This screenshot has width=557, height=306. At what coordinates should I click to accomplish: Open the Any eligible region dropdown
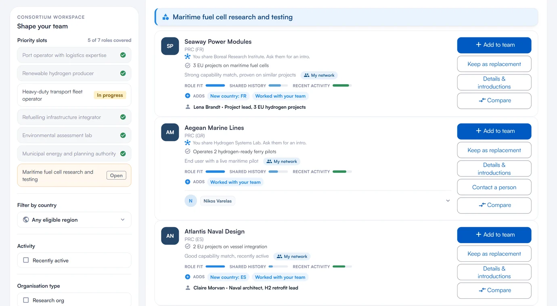coord(74,220)
